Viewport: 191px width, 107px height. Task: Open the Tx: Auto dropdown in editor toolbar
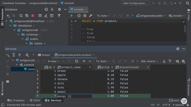point(103,16)
